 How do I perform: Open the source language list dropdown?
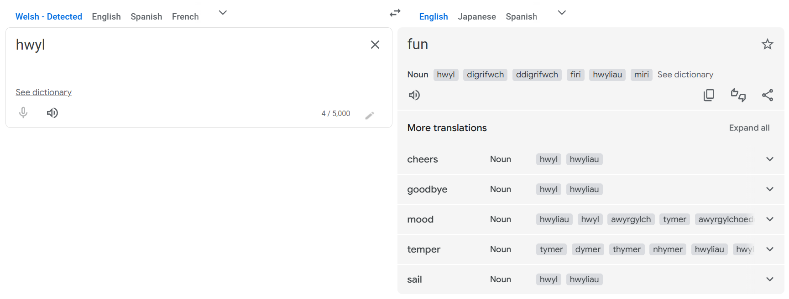click(x=223, y=13)
